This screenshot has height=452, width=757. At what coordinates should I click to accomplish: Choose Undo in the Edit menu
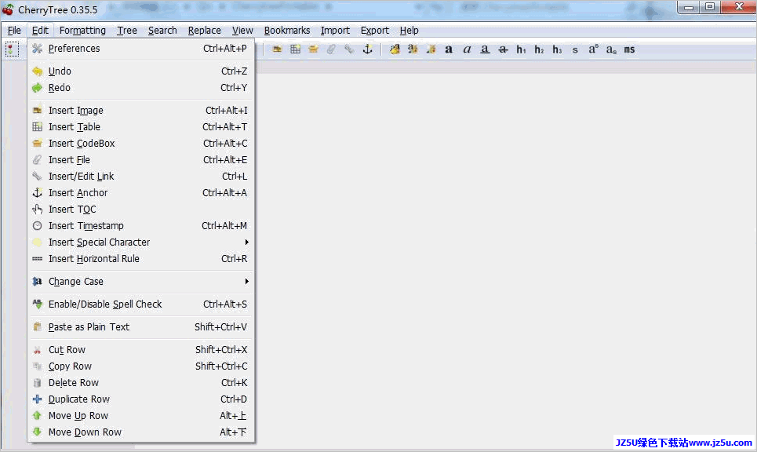pos(140,71)
